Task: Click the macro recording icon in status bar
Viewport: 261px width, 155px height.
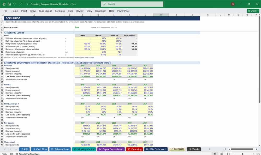Action: pos(11,154)
